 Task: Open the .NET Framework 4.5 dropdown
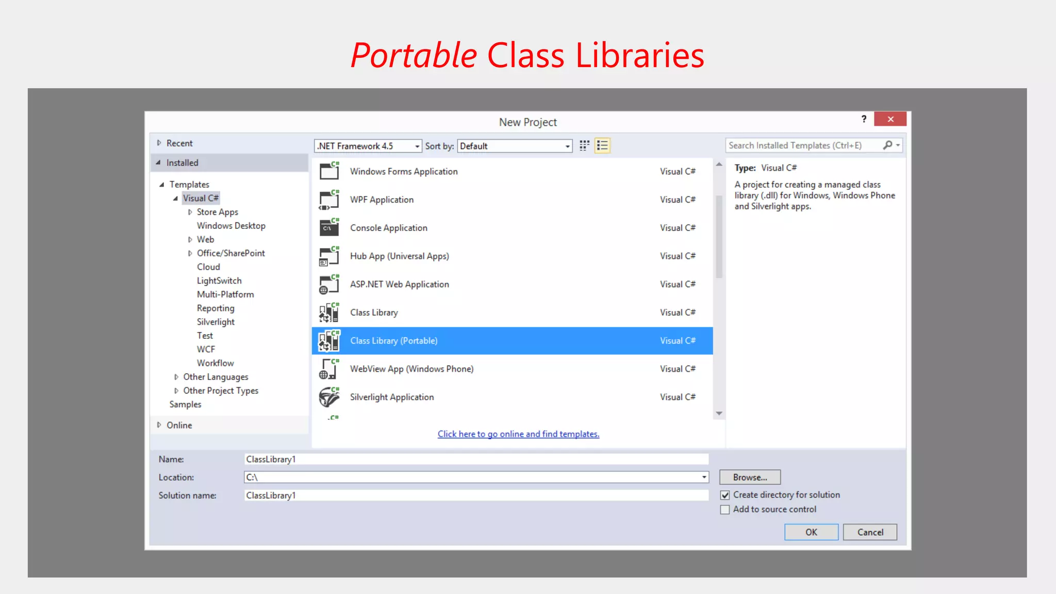click(368, 146)
